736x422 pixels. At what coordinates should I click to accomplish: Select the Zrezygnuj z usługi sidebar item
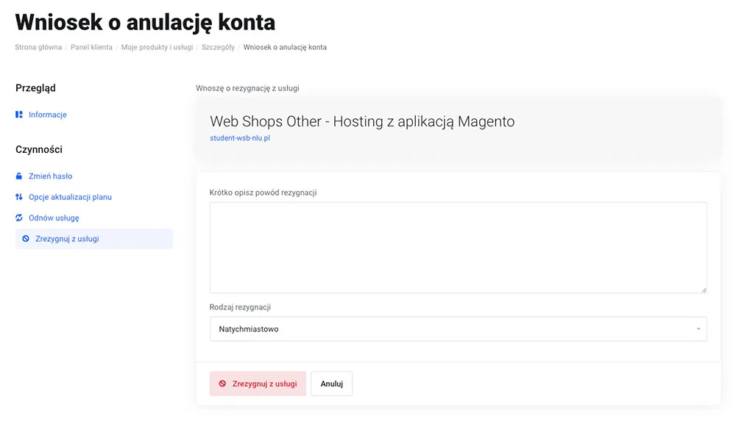[x=94, y=239]
